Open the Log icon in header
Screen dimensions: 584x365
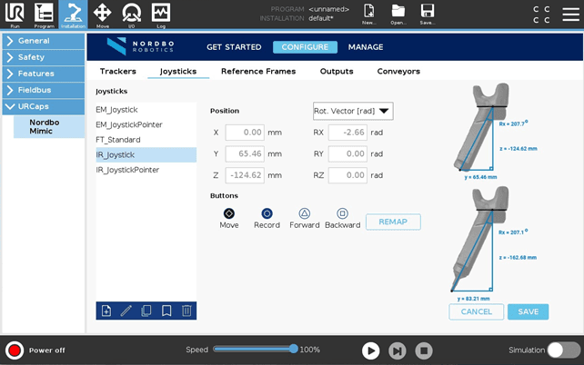161,13
